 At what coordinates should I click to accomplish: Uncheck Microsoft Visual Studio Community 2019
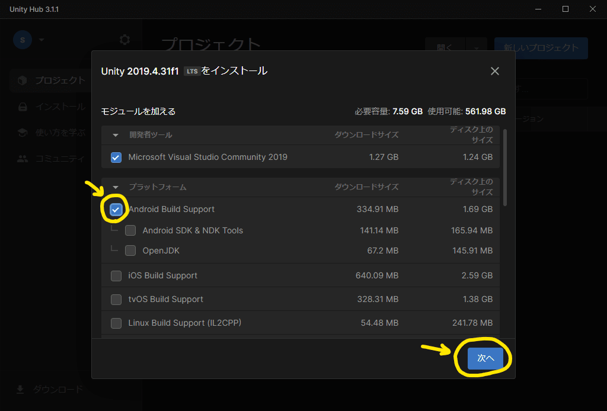tap(116, 158)
